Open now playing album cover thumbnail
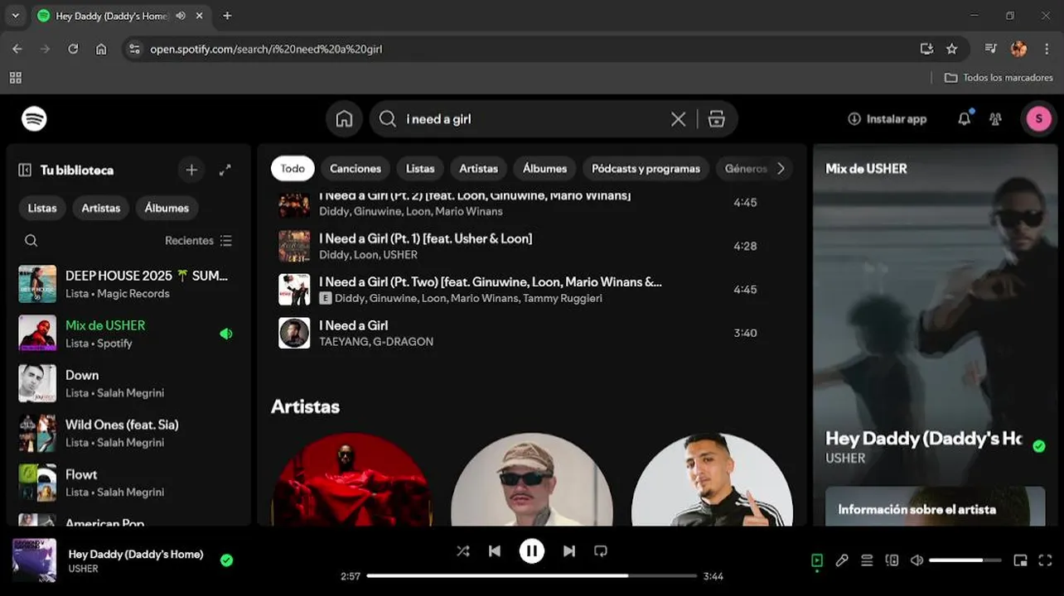1064x596 pixels. pos(35,560)
